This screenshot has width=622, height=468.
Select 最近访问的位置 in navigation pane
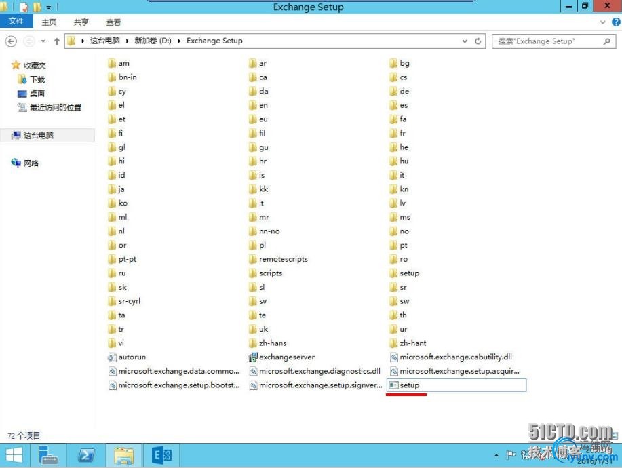click(x=50, y=107)
